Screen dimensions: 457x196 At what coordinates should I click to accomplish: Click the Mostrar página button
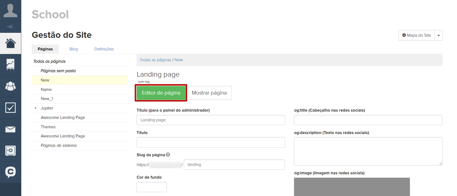click(209, 93)
